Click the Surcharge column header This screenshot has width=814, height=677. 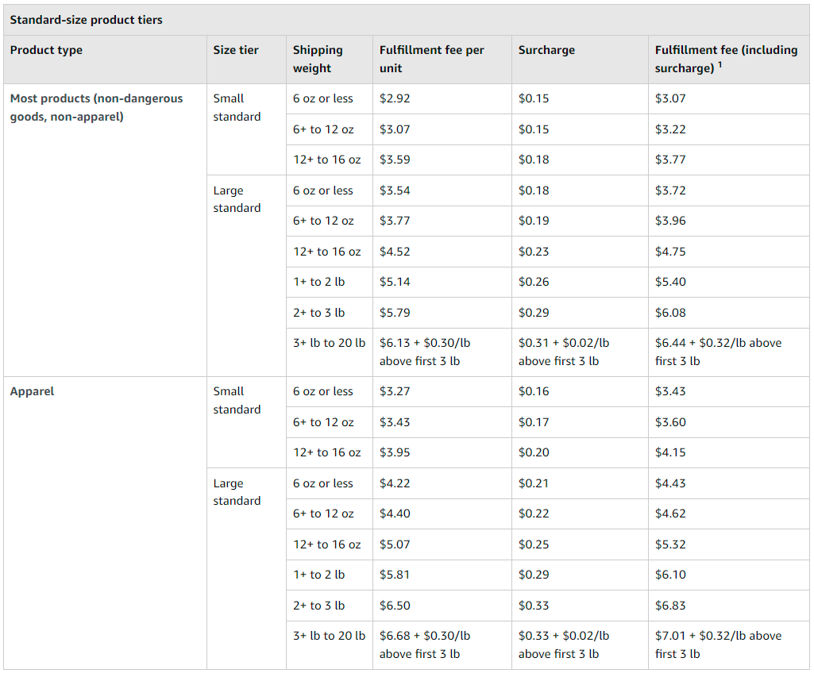[545, 49]
